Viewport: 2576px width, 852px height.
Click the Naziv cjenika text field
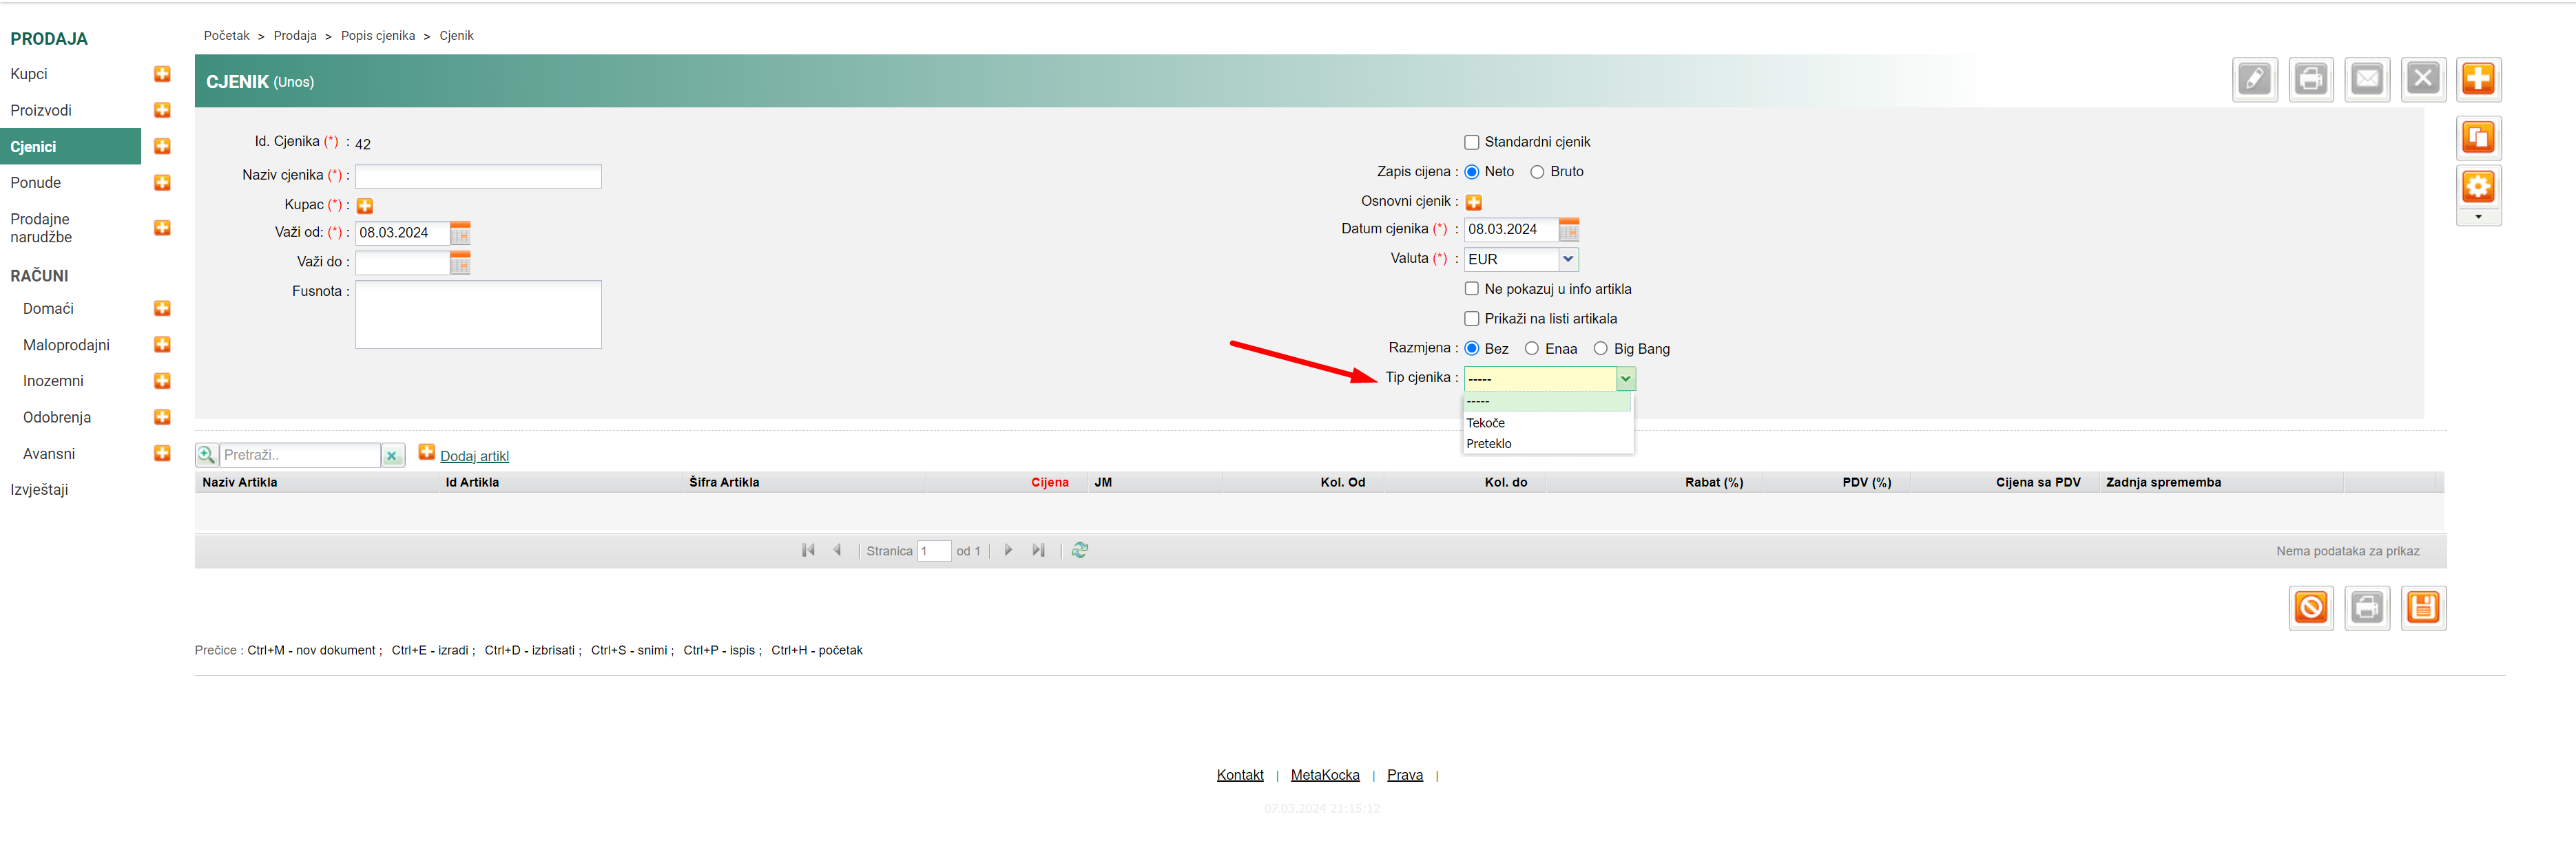pyautogui.click(x=478, y=177)
